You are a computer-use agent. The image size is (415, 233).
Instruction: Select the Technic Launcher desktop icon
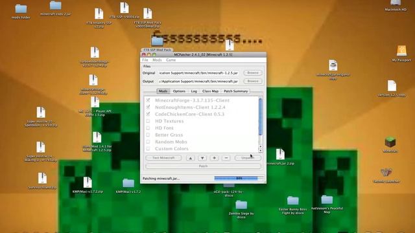[386, 172]
